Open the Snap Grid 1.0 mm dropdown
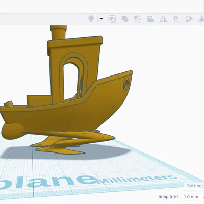 193,197
